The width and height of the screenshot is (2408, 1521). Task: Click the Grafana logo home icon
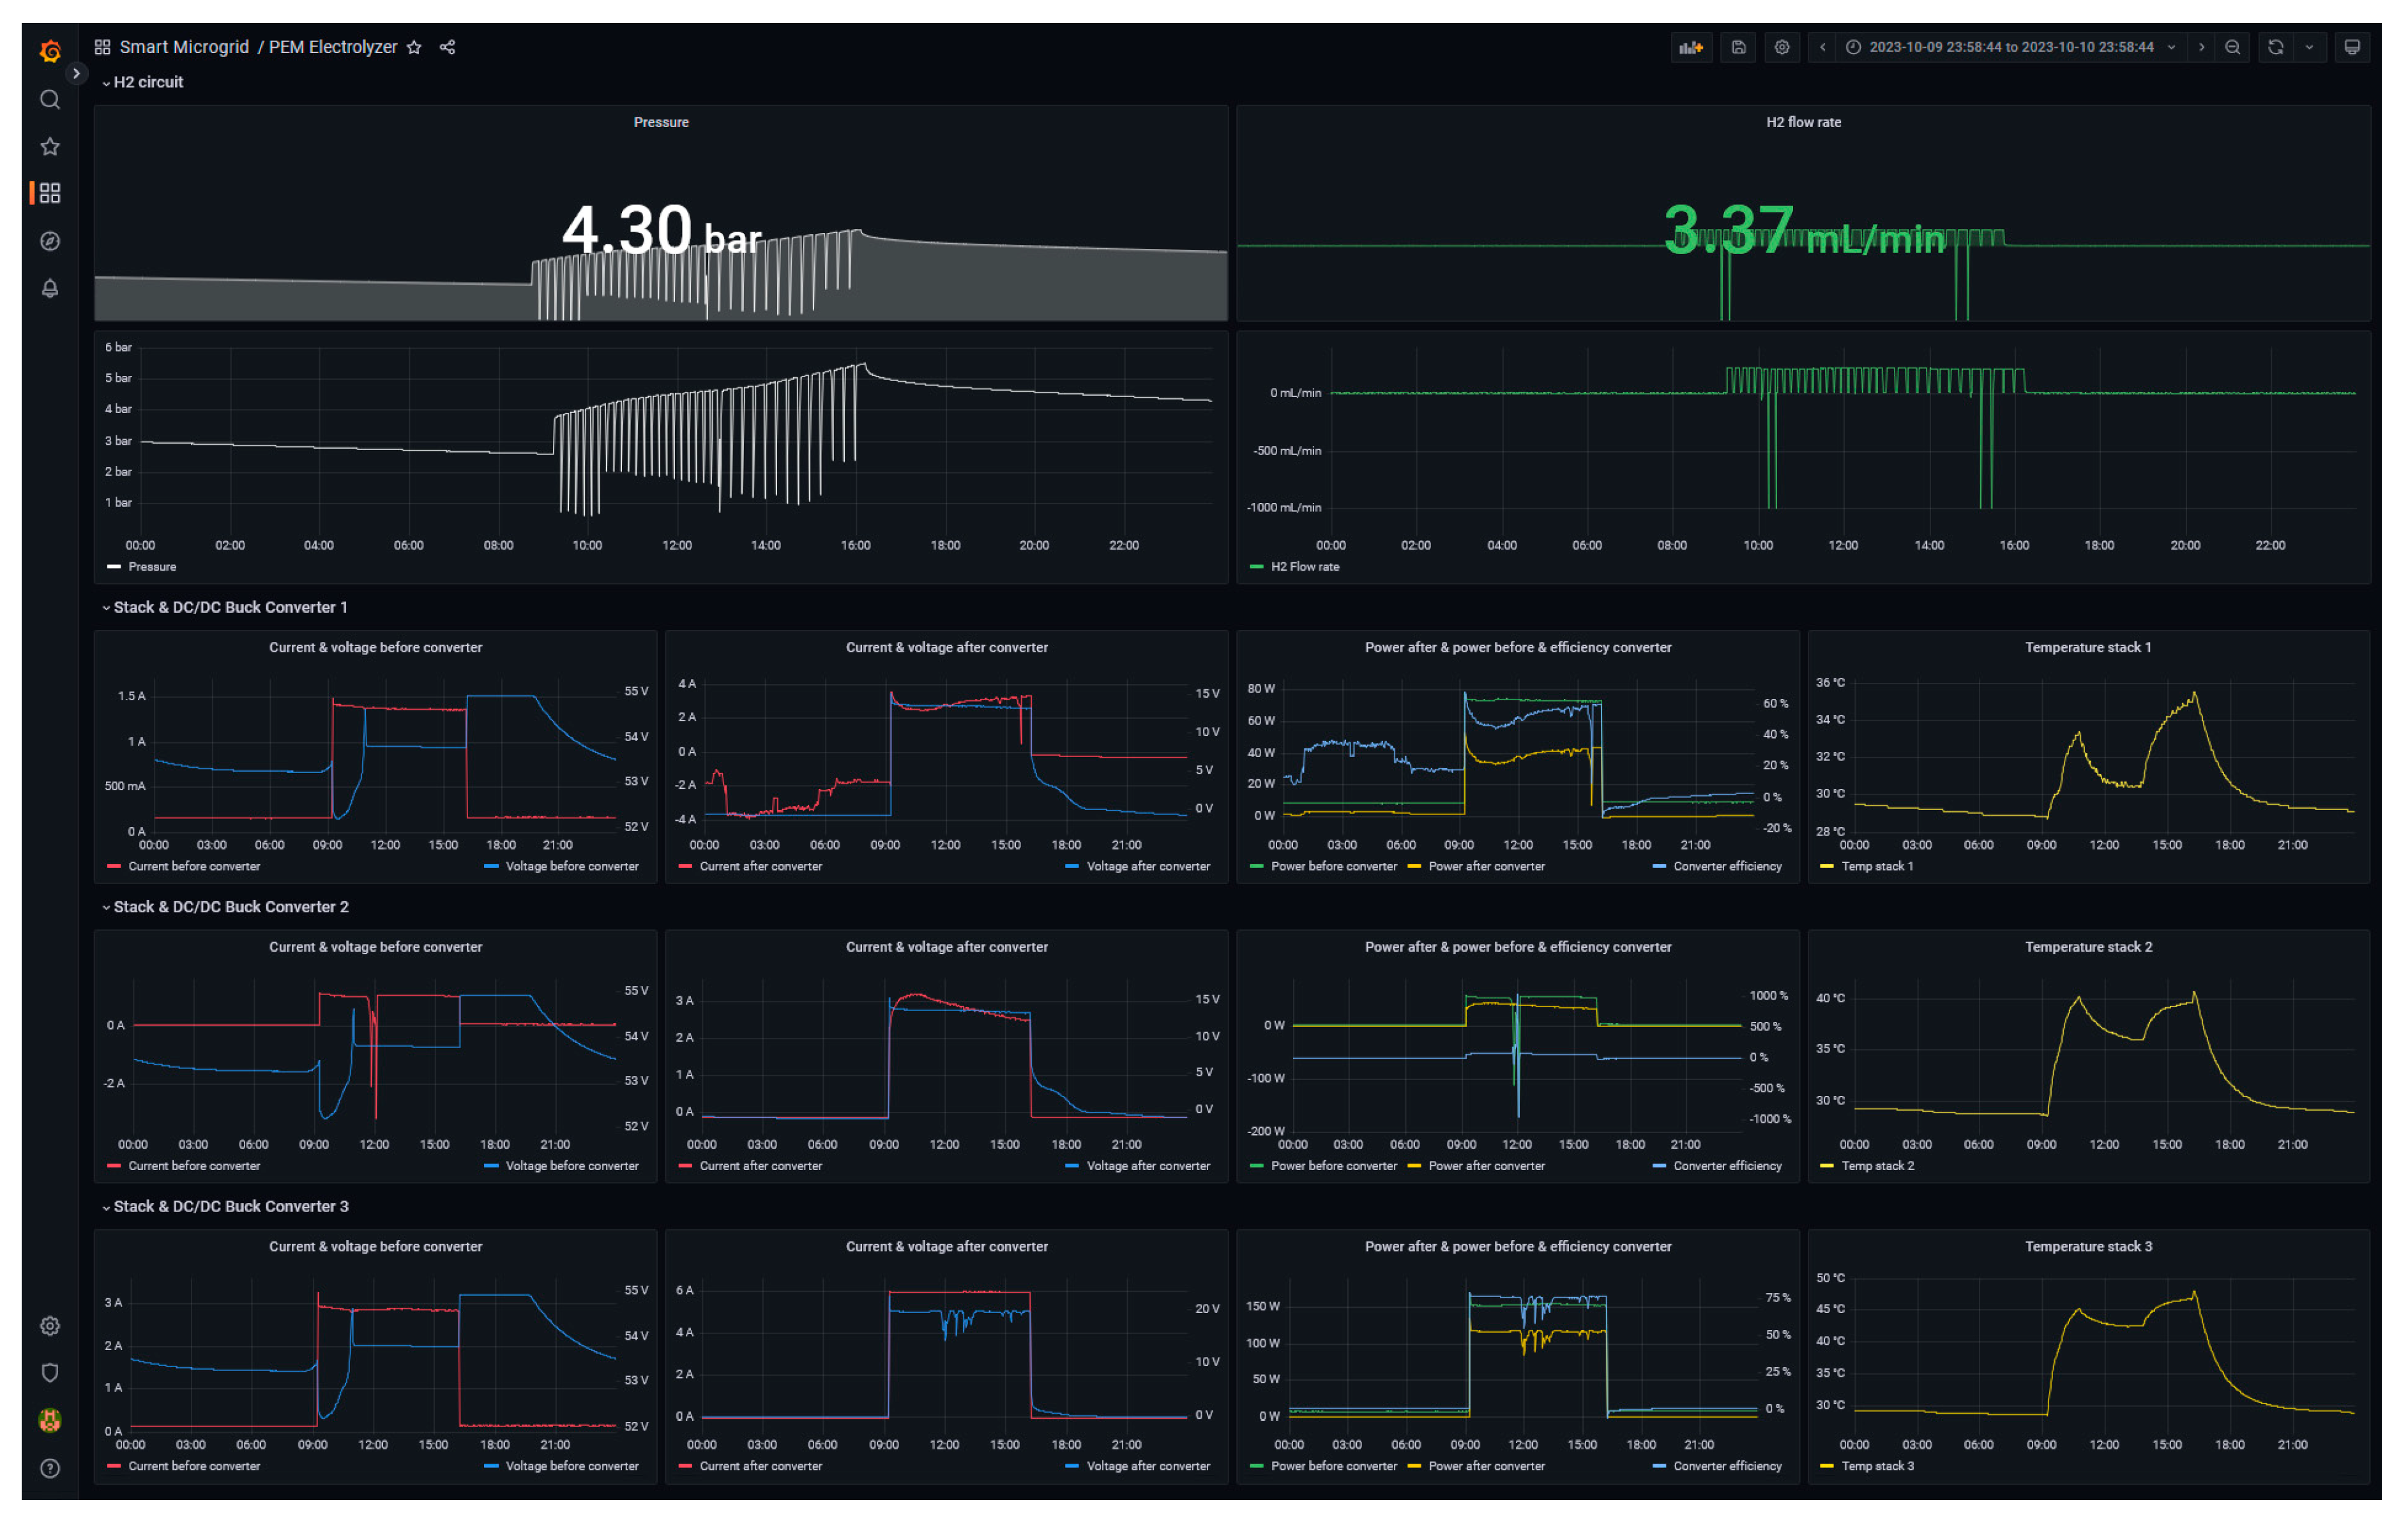point(50,50)
